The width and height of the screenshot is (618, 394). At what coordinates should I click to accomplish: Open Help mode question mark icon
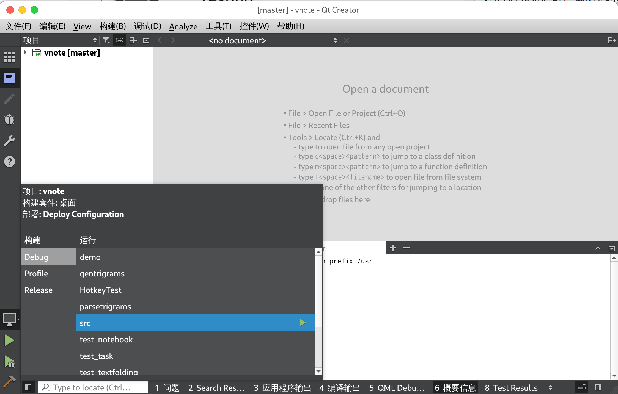(x=9, y=162)
